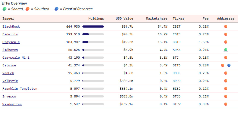Click VanEck's orange sleuthed address icon
Image resolution: width=238 pixels, height=113 pixels.
226,73
